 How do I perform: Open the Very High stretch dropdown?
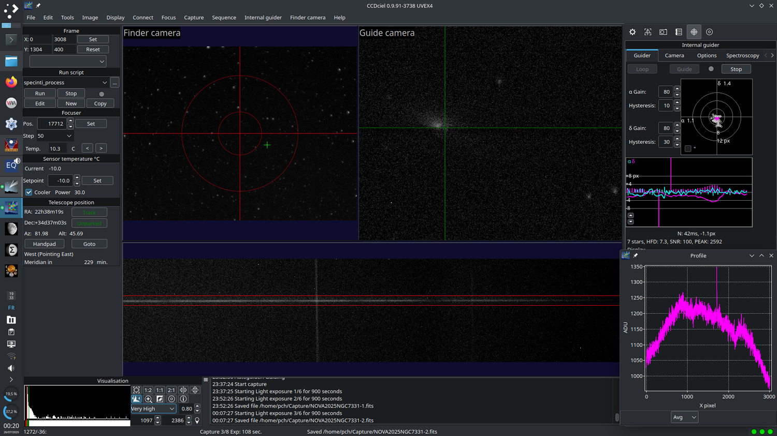153,409
